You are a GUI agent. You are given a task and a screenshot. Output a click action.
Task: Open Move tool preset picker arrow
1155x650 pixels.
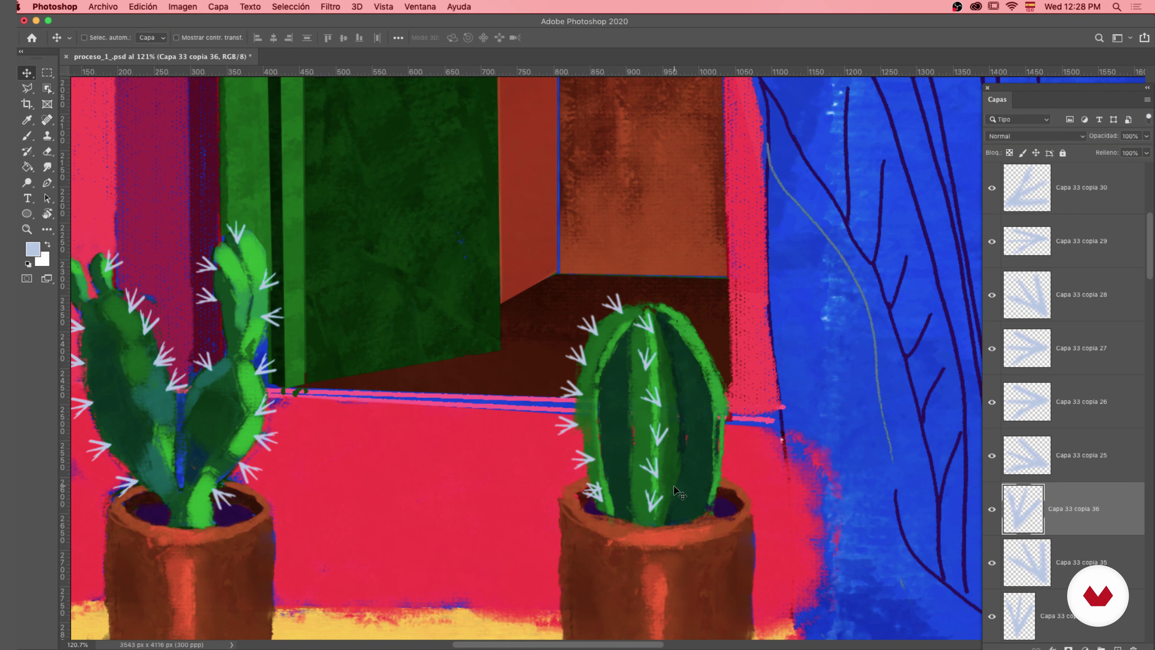coord(69,38)
